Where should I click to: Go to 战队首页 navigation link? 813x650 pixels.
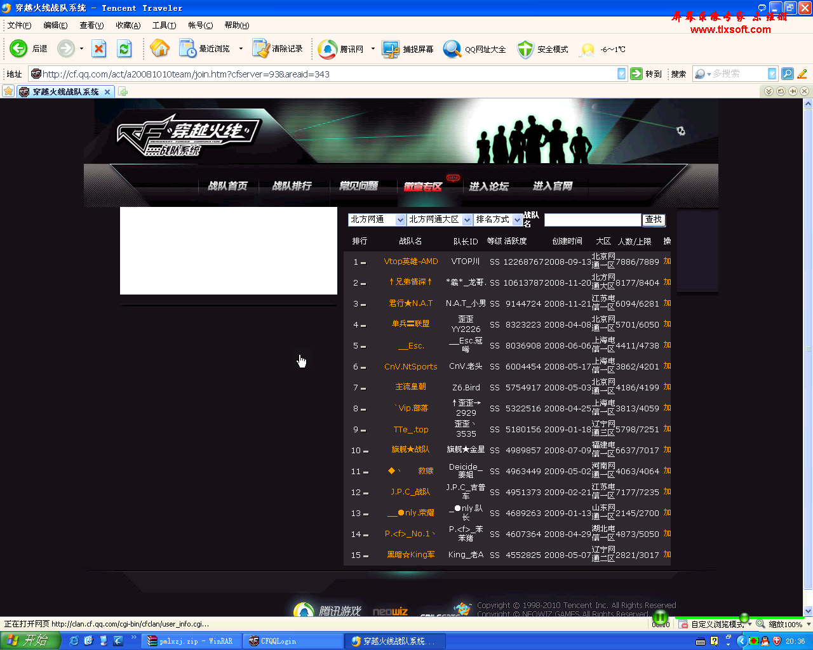228,186
